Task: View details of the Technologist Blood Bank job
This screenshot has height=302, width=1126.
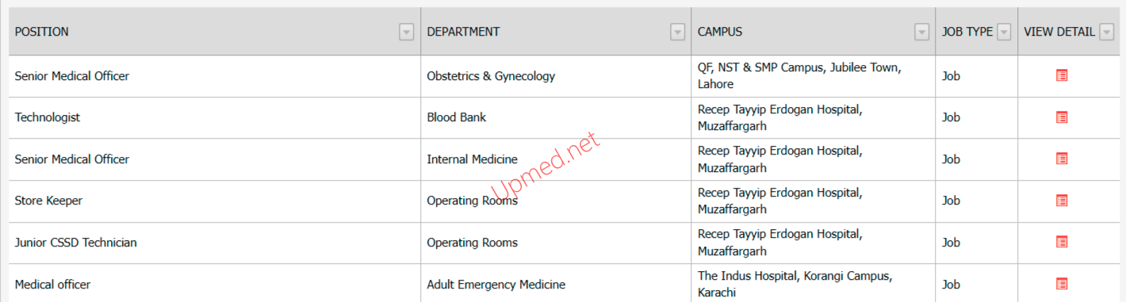Action: 1062,117
